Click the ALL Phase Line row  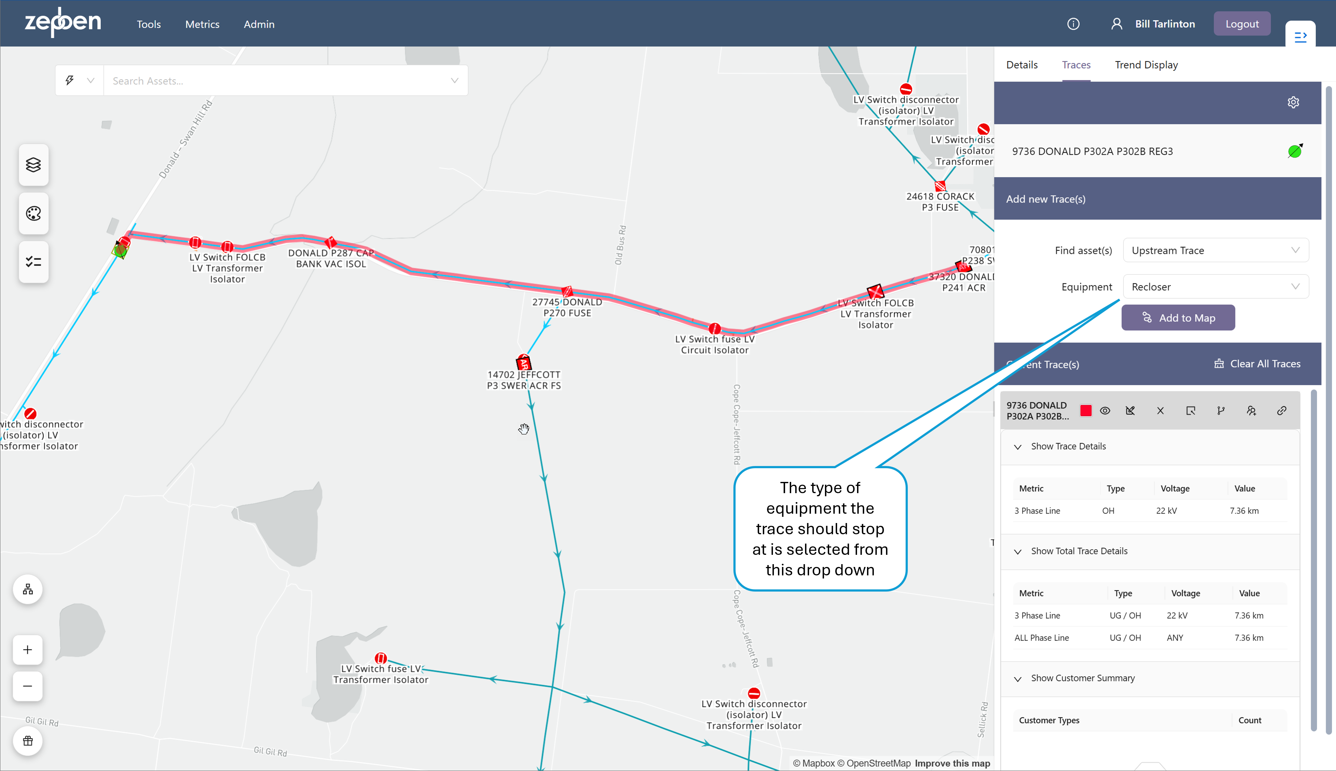[1150, 638]
